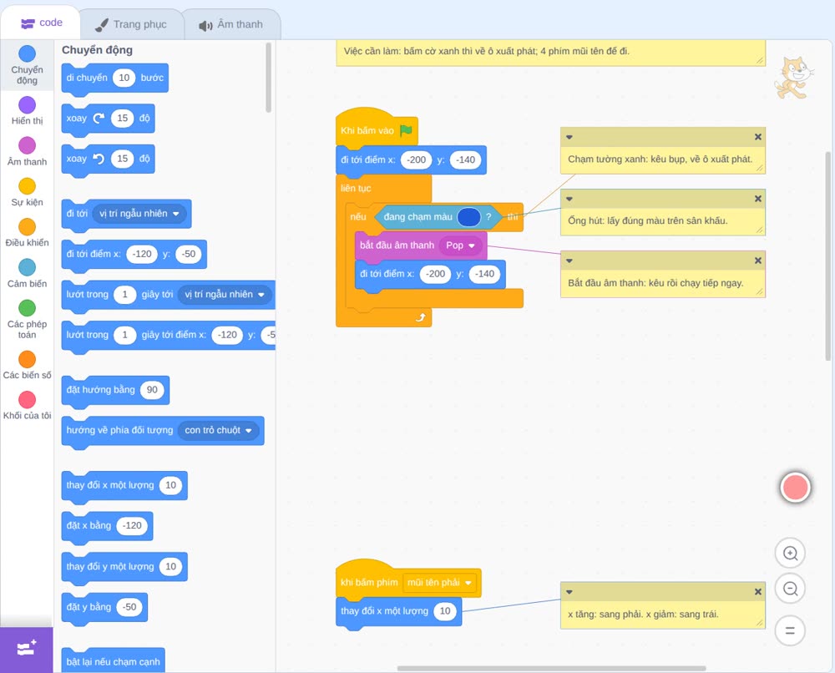This screenshot has height=673, width=835.
Task: Select the Hiển thị looks category
Action: pyautogui.click(x=27, y=110)
